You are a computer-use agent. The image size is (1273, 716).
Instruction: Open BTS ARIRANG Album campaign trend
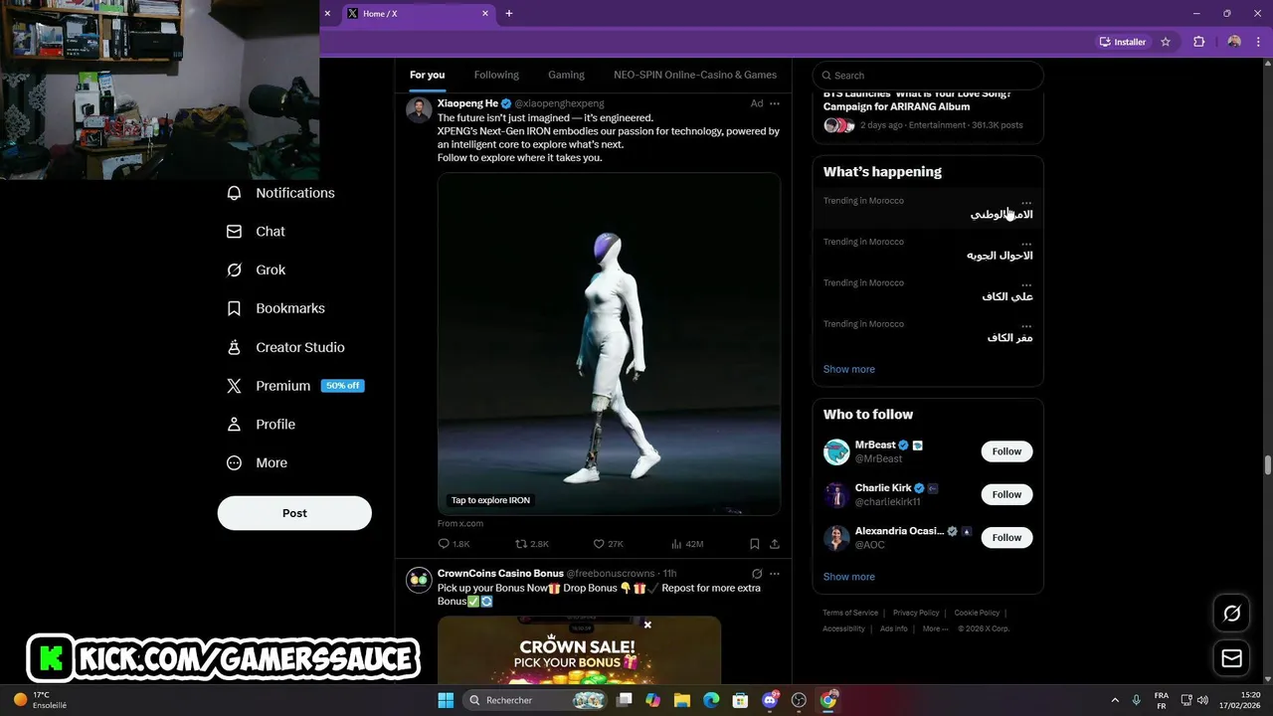tap(927, 111)
